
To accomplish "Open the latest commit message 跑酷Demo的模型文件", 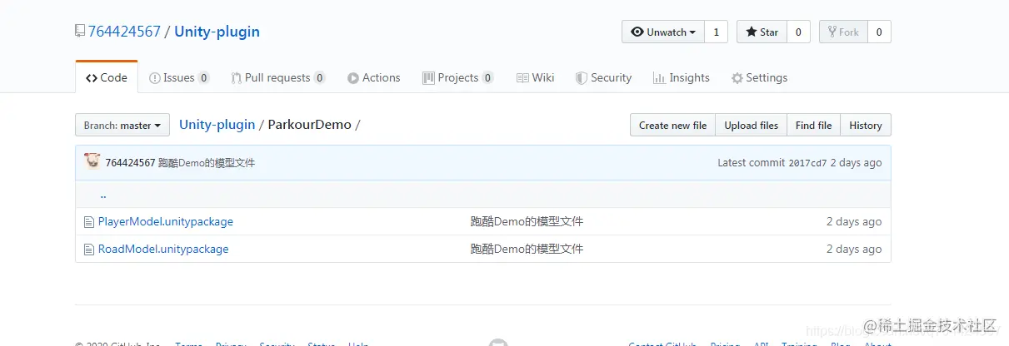I will [x=207, y=163].
